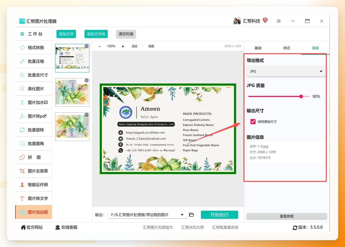Select the 格式转换 format conversion tool
The image size is (345, 247).
(x=34, y=48)
